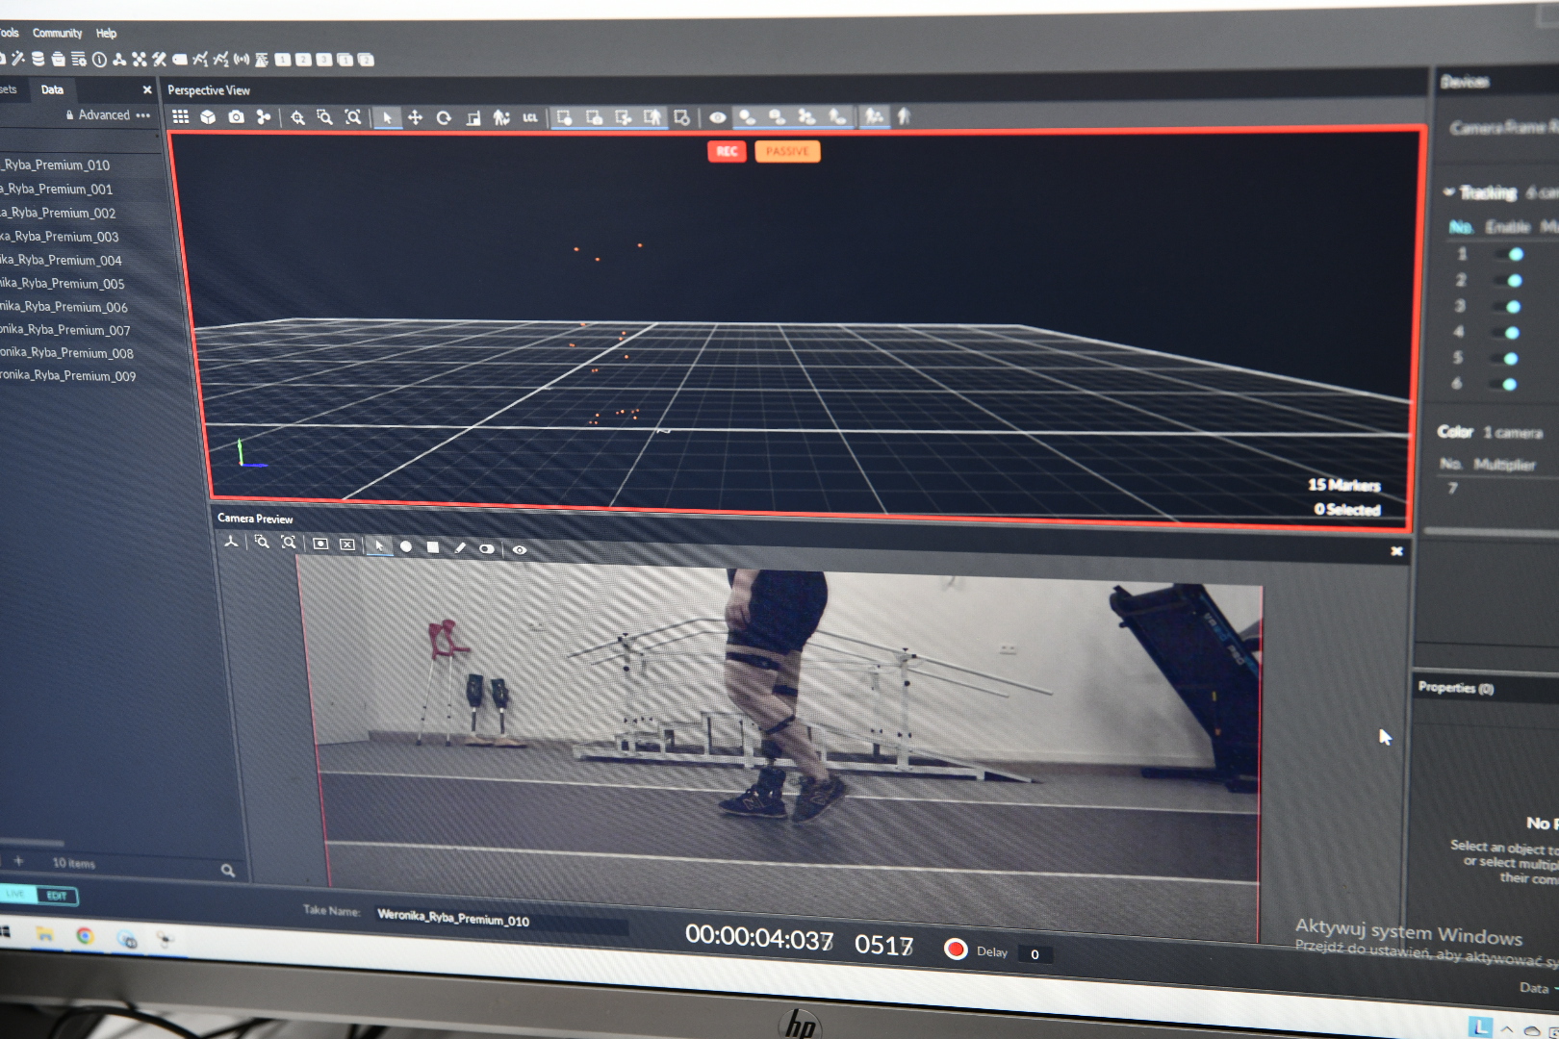Screen dimensions: 1559x1039
Task: Click the LCL local coordinates icon
Action: [x=530, y=117]
